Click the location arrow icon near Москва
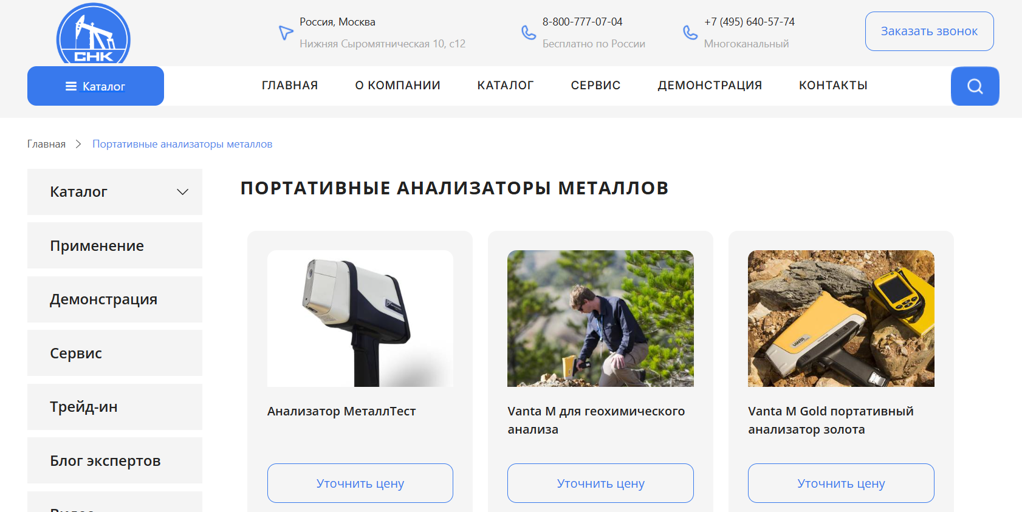The width and height of the screenshot is (1022, 512). coord(286,32)
